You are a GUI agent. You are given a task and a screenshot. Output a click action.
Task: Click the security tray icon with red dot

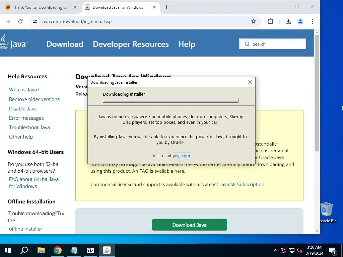[284, 250]
